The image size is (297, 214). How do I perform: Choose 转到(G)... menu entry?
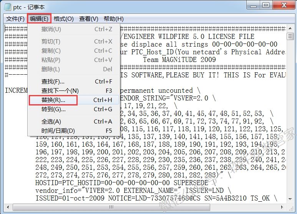(53, 109)
